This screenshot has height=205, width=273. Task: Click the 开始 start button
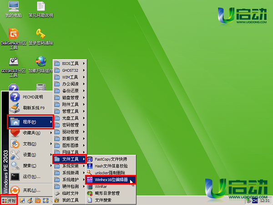(9, 200)
